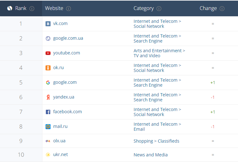Select the Shopping > Classifieds category
Viewport: 238px width, 162px height.
pyautogui.click(x=156, y=141)
